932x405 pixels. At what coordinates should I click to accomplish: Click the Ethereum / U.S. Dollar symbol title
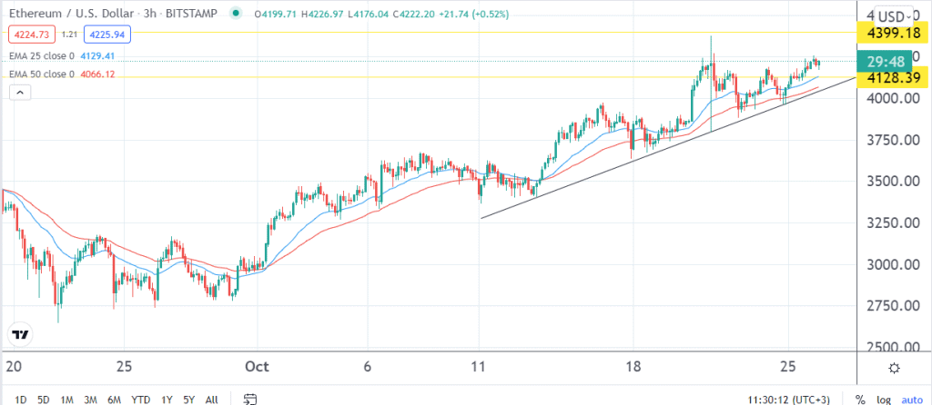coord(115,13)
